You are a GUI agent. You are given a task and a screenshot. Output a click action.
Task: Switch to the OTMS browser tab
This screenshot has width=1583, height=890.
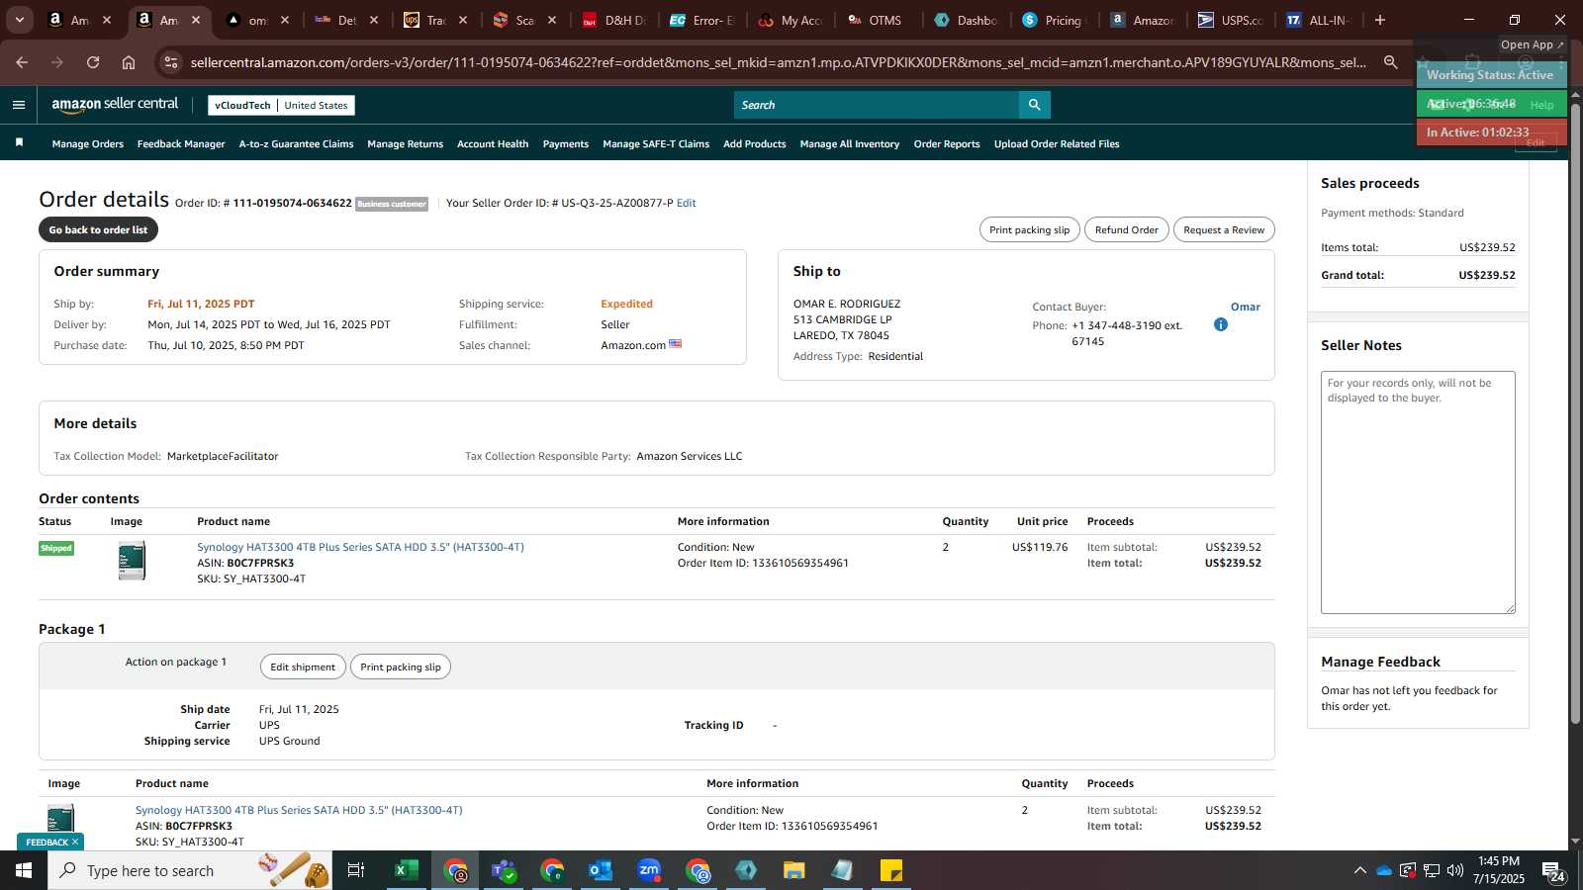(x=877, y=20)
